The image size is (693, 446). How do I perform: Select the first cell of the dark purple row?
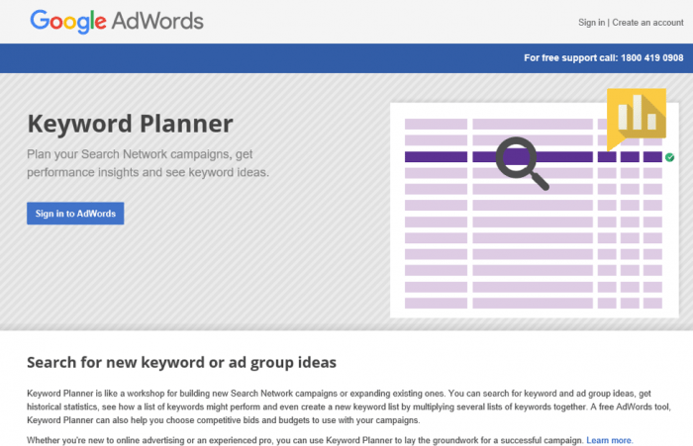[436, 157]
